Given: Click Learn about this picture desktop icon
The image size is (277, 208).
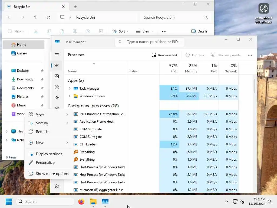Looking at the screenshot, I should (263, 14).
